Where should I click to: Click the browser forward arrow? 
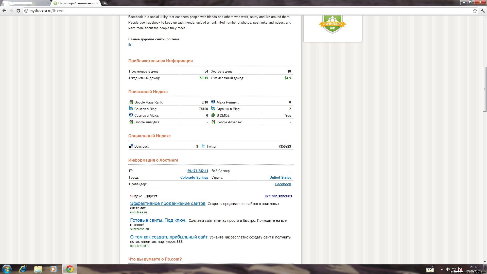coord(11,11)
